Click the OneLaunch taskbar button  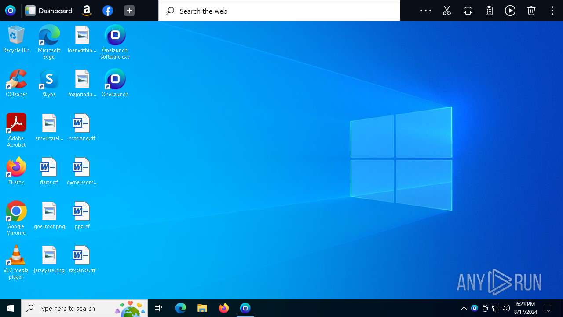pos(245,308)
